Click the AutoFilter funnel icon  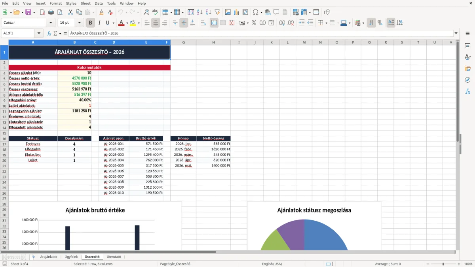point(217,12)
